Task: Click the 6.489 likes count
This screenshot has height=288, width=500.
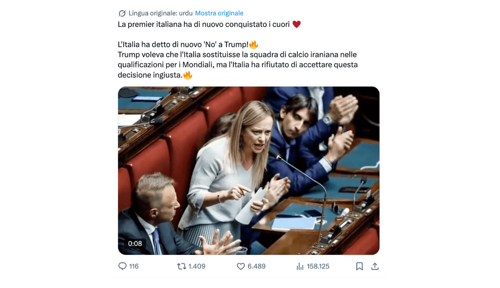Action: pos(256,266)
